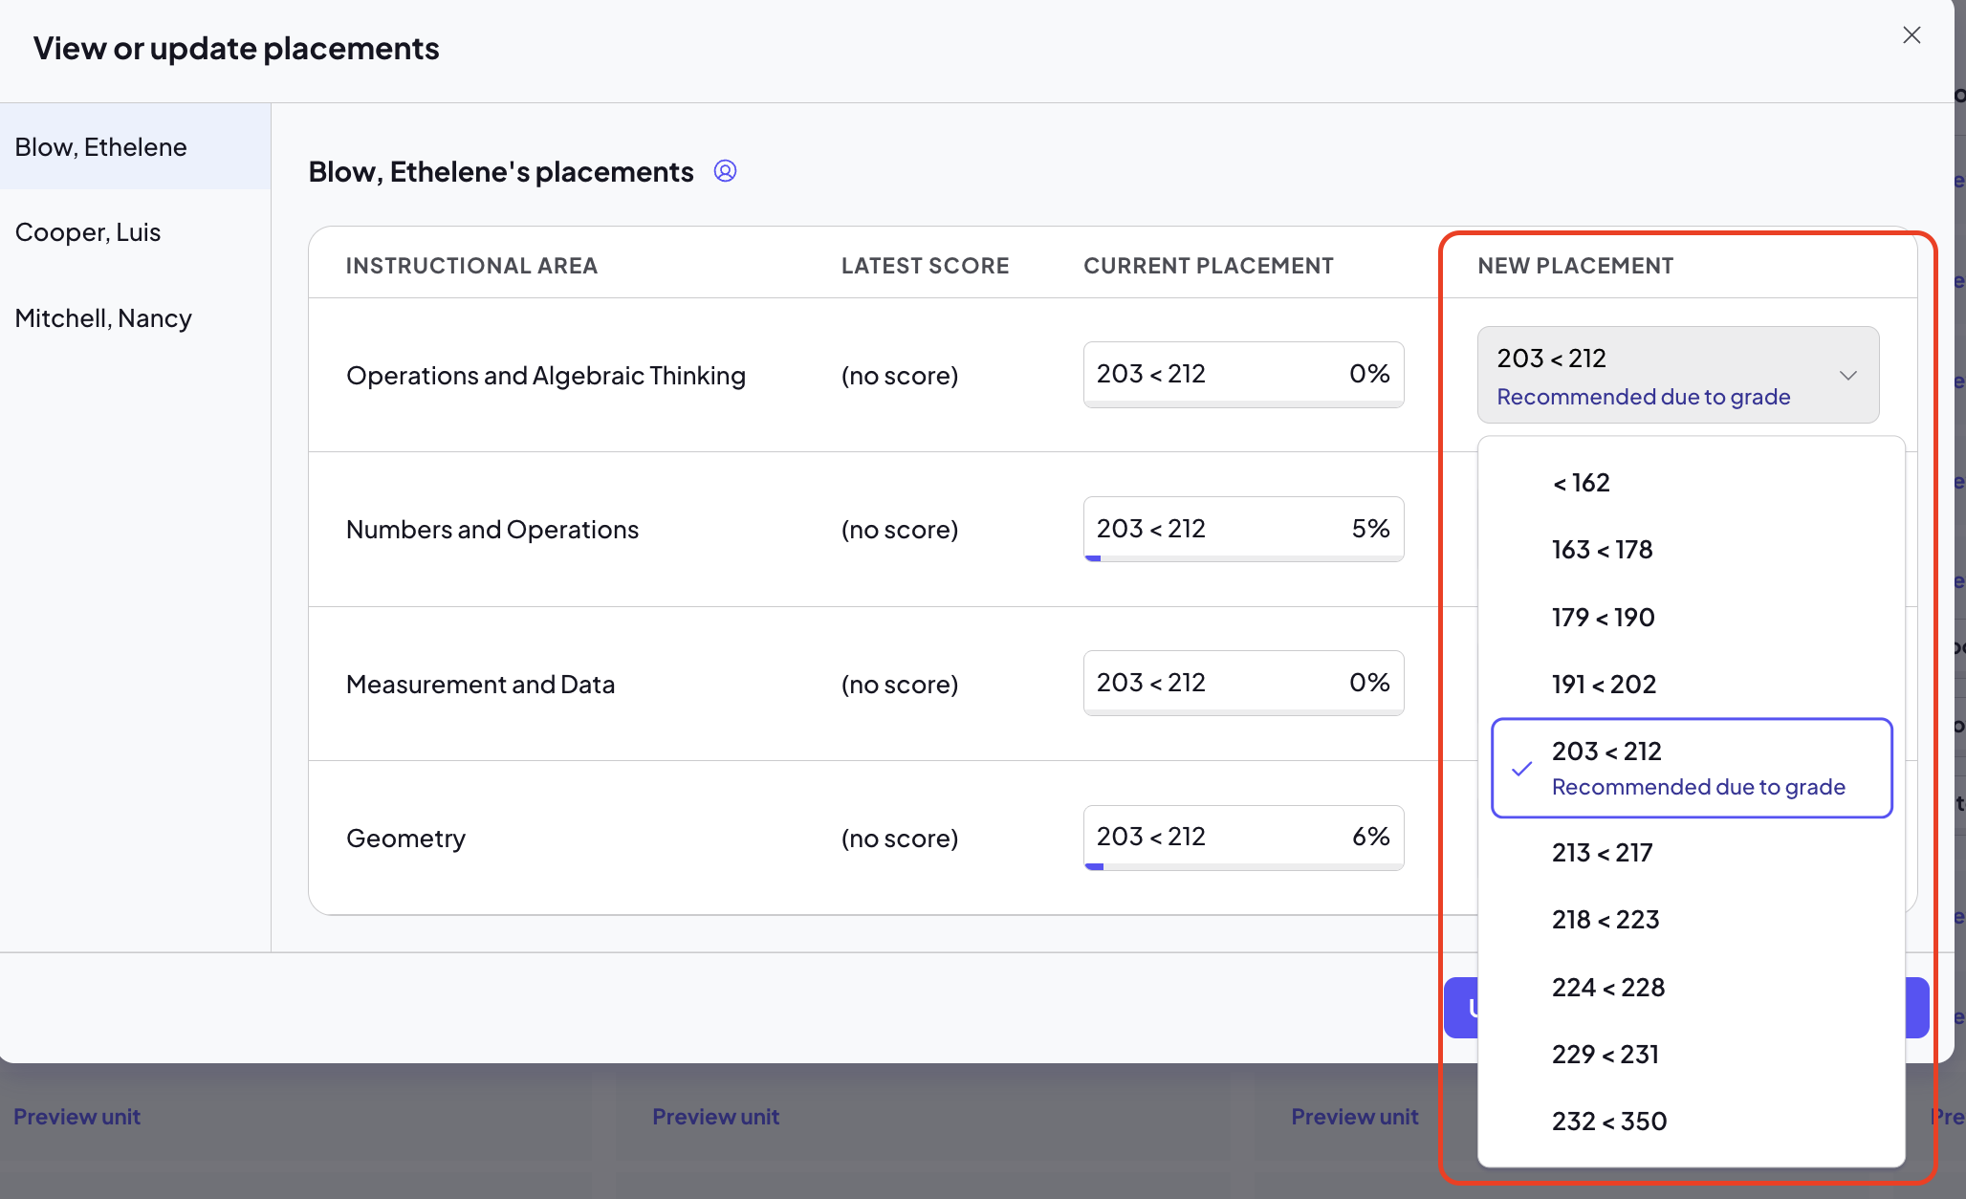Image resolution: width=1966 pixels, height=1199 pixels.
Task: Pick the 224 < 228 placement range
Action: click(x=1691, y=988)
